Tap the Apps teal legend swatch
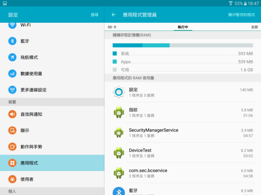The image size is (261, 195). (115, 61)
